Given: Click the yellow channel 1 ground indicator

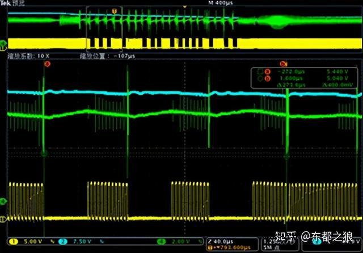Looking at the screenshot, I should 3,219.
